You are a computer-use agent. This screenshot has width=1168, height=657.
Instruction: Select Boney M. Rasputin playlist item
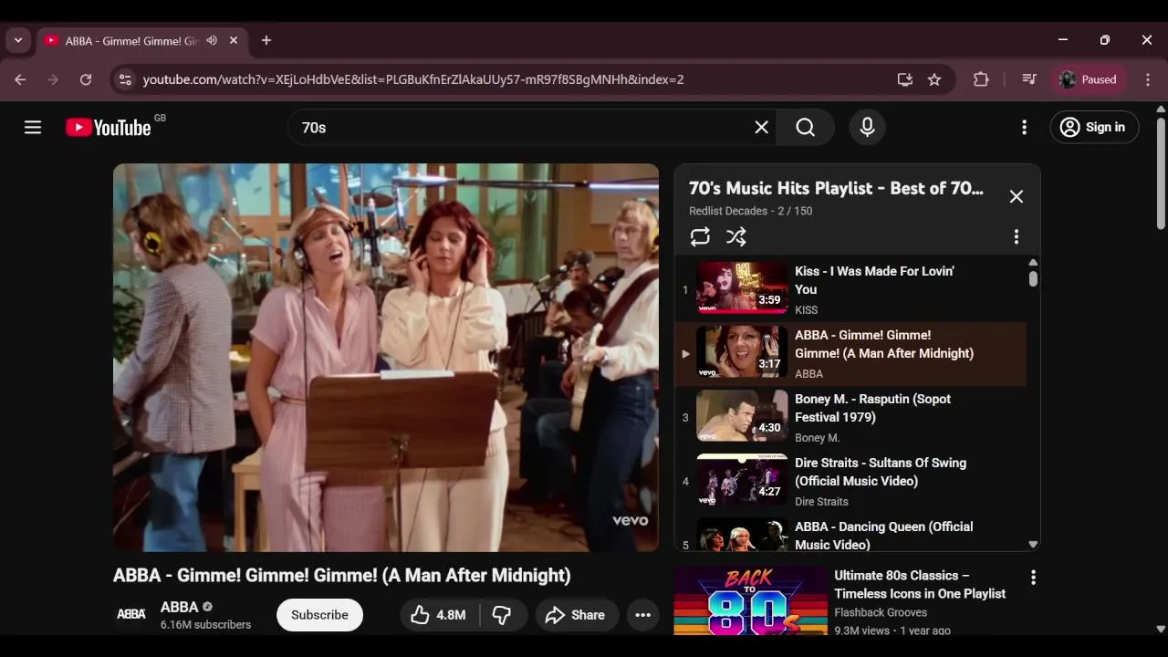tap(850, 418)
